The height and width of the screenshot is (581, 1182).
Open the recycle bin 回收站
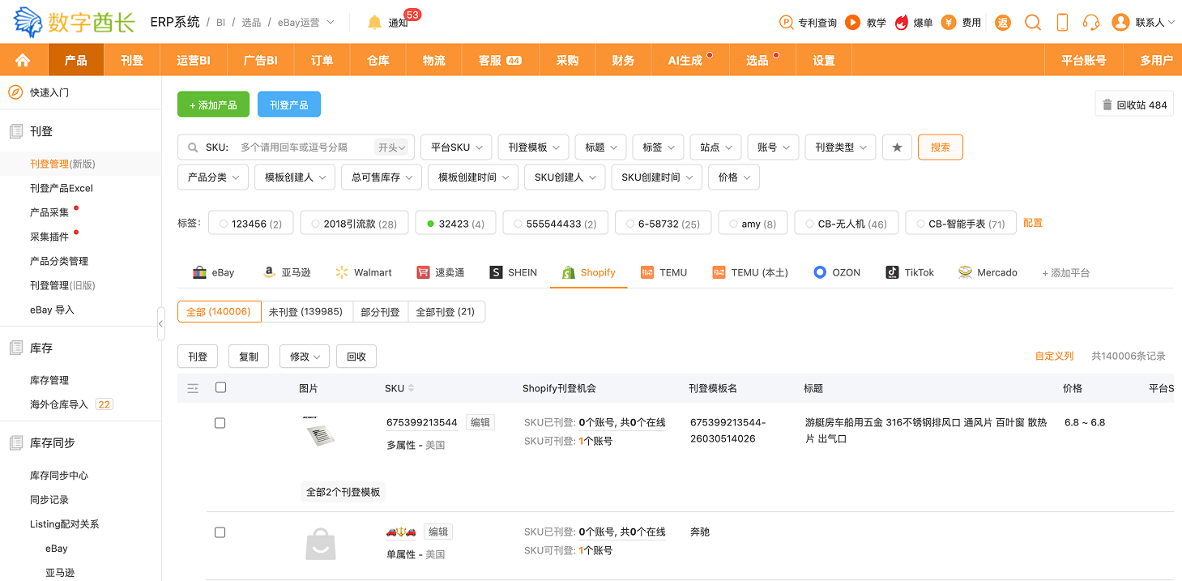pyautogui.click(x=1133, y=105)
